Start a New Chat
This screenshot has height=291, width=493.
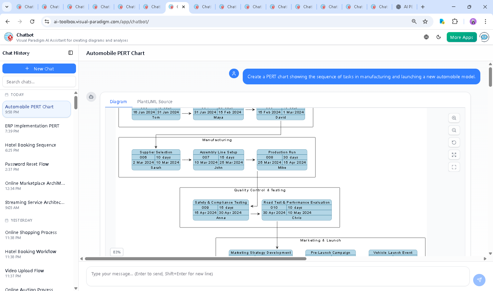(x=39, y=68)
